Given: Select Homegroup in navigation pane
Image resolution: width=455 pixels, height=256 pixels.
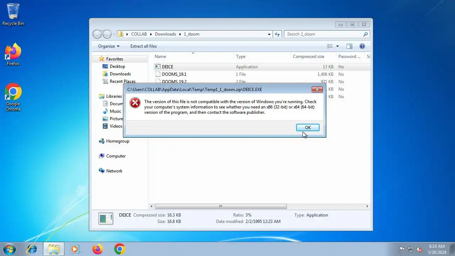Looking at the screenshot, I should (118, 141).
